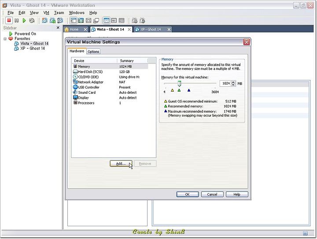Switch to the Home tab
The width and height of the screenshot is (317, 239).
[x=74, y=29]
